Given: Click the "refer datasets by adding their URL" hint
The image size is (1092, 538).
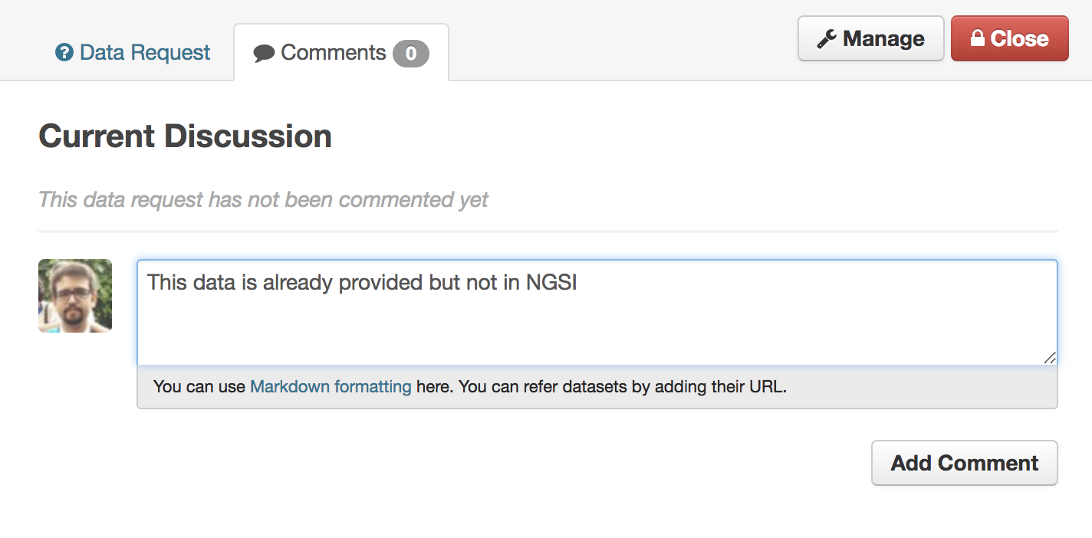Looking at the screenshot, I should [655, 386].
